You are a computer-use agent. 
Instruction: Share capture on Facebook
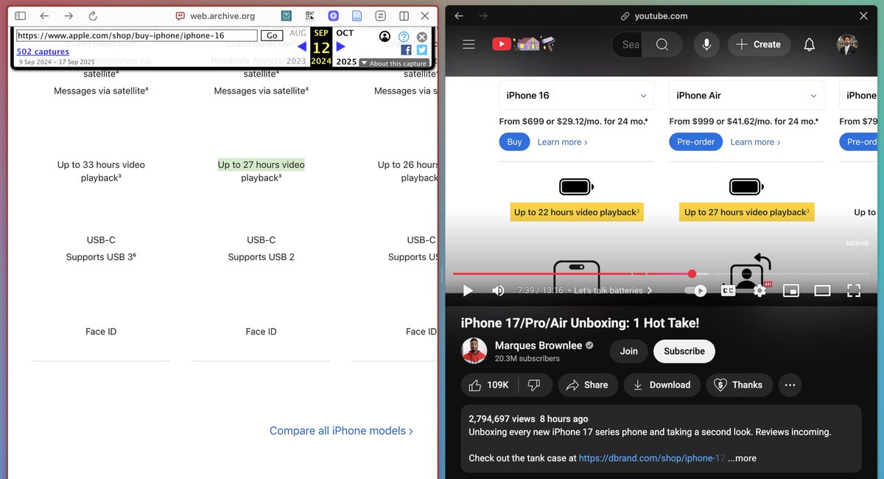[x=406, y=50]
